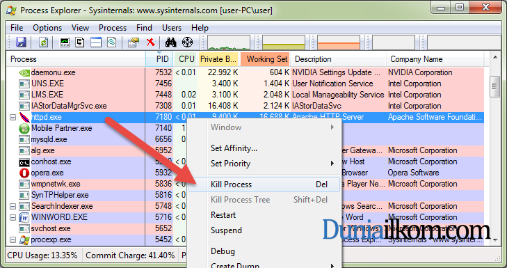Sort by the Private Bytes column header
Image resolution: width=507 pixels, height=268 pixels.
pos(218,59)
